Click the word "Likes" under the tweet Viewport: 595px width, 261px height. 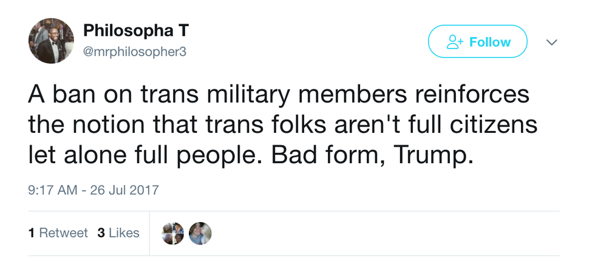tap(124, 233)
